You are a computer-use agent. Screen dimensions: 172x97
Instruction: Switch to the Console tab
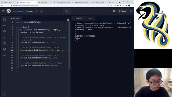click(x=78, y=19)
